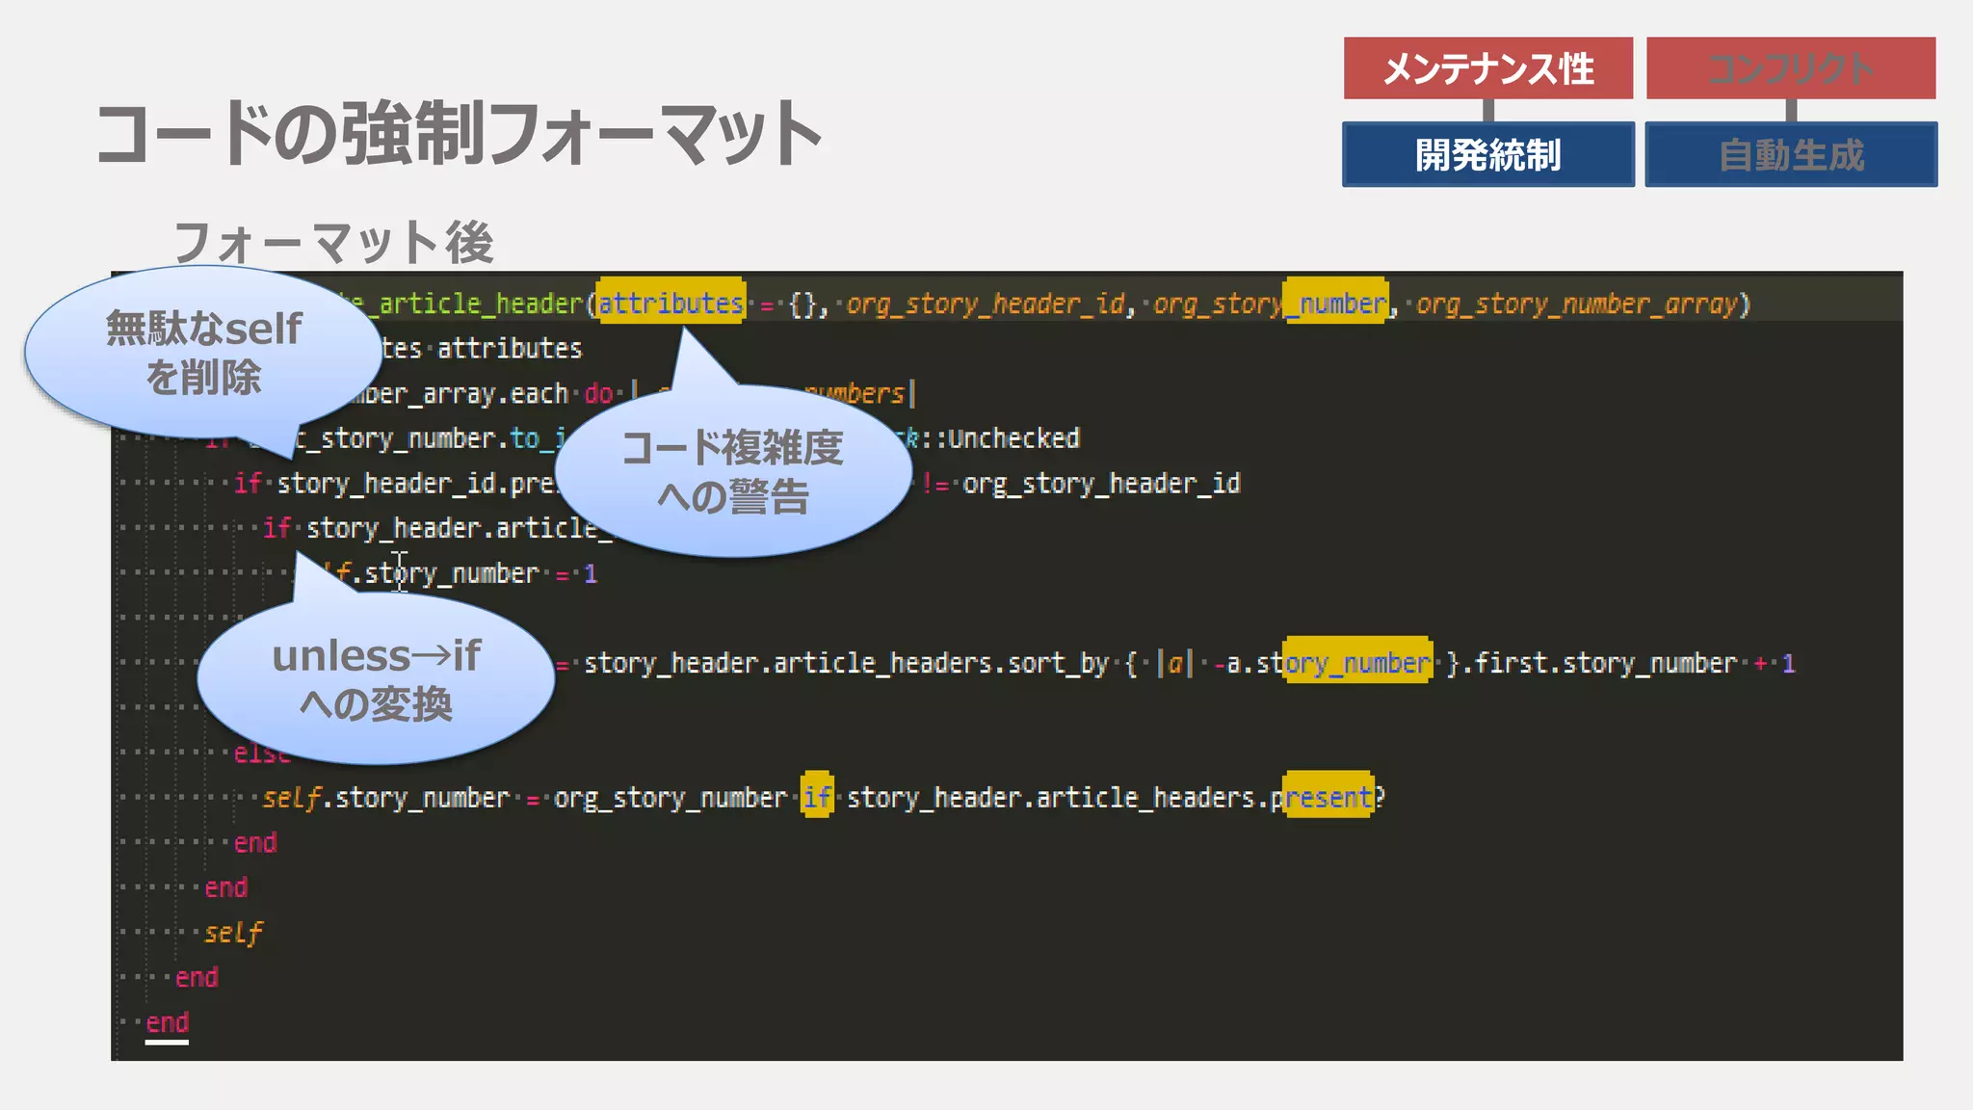This screenshot has height=1110, width=1973.
Task: Select the faded 自動生成 box
Action: (x=1791, y=154)
